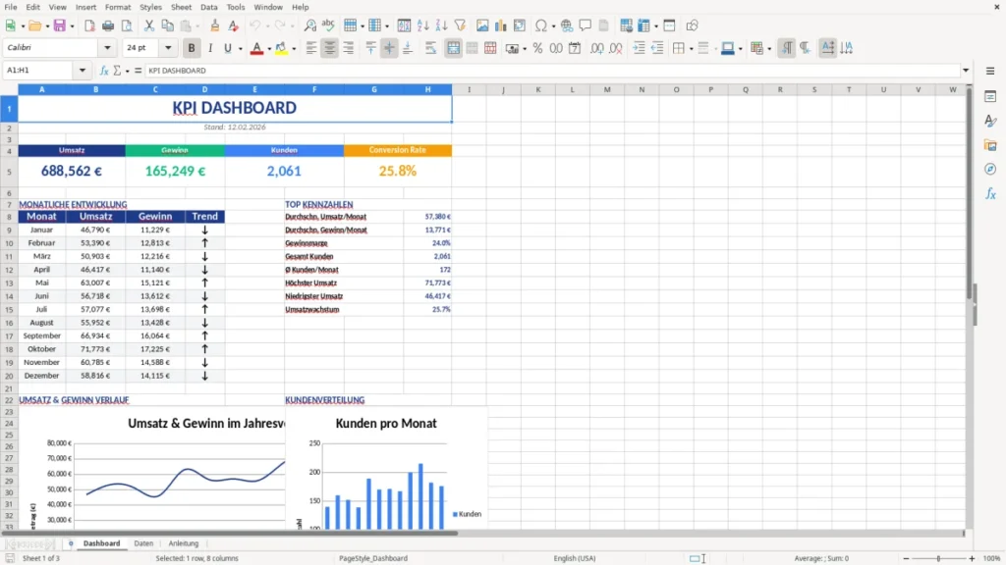The image size is (1006, 565).
Task: Expand the formula bar arrow
Action: (966, 71)
